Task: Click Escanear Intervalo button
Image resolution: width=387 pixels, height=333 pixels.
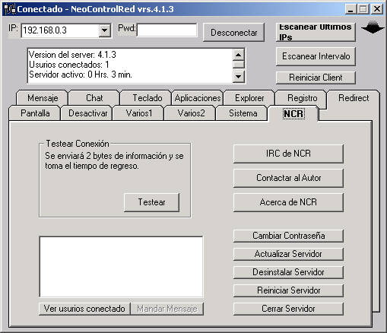Action: (x=316, y=56)
